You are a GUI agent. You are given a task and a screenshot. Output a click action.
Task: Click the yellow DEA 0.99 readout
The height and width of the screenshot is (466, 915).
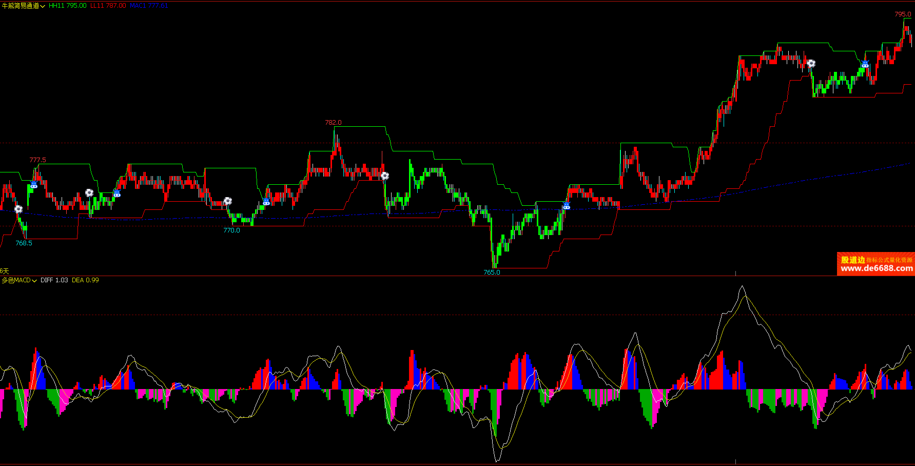tap(85, 280)
